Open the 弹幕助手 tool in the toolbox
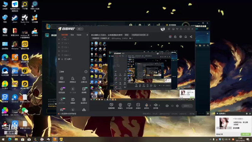Image resolution: width=252 pixels, height=142 pixels. tap(61, 80)
